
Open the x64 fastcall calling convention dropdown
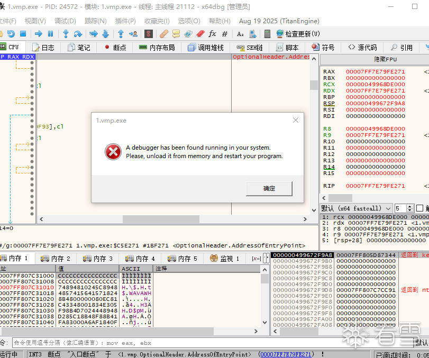tap(356, 208)
